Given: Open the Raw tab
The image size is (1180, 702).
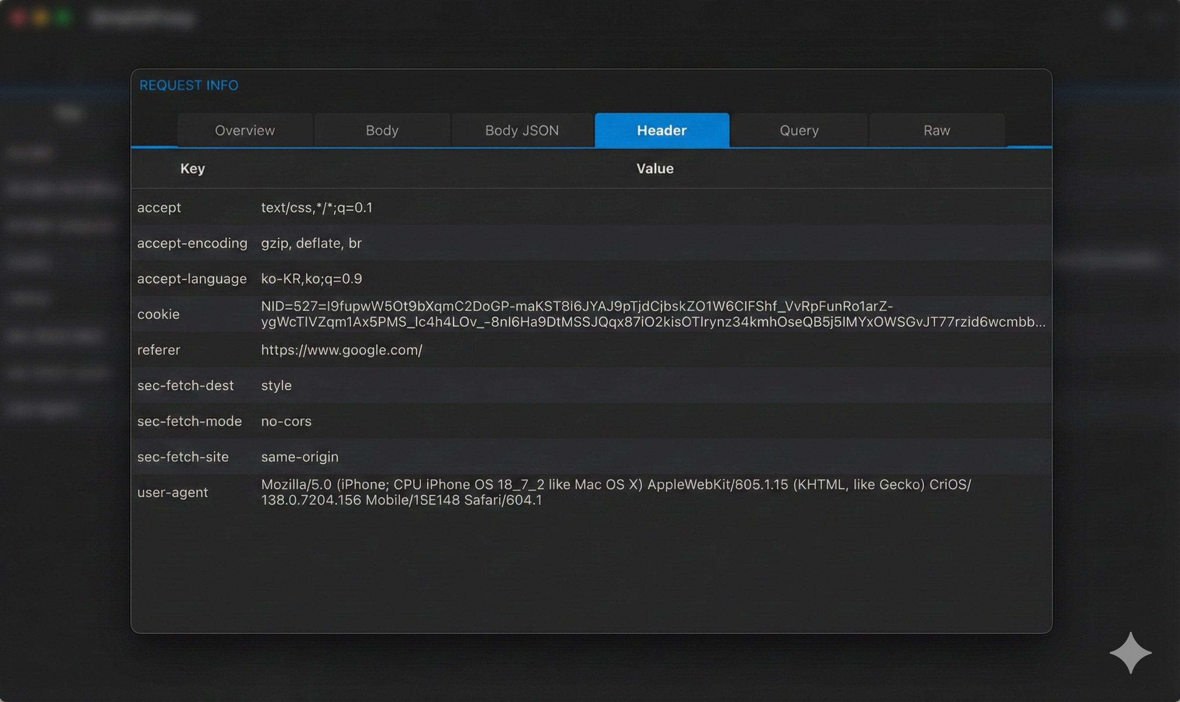Looking at the screenshot, I should click(936, 130).
